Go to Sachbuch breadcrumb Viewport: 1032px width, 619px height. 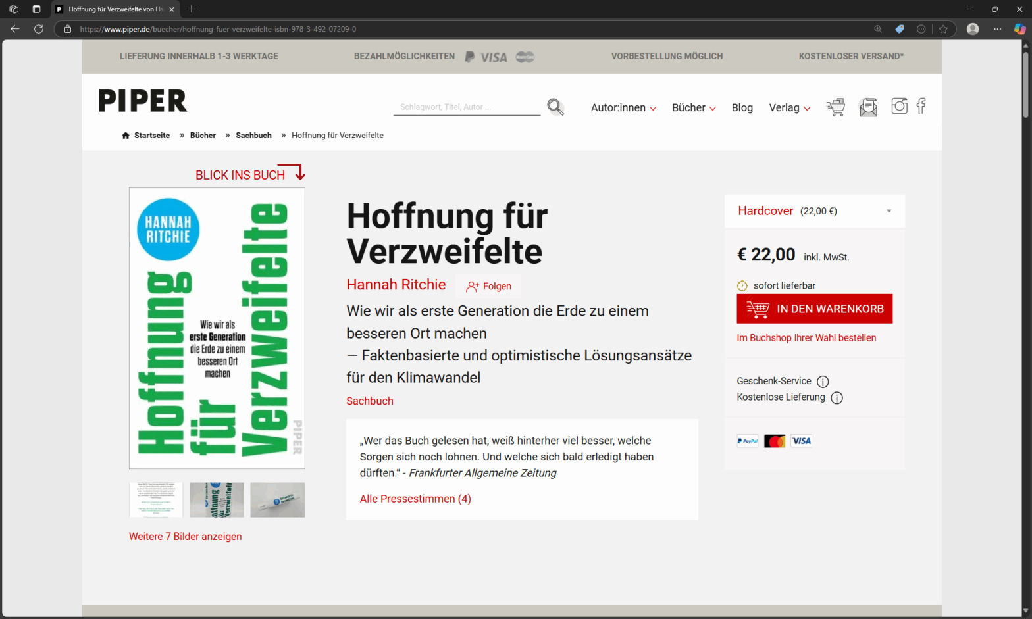[x=253, y=136]
